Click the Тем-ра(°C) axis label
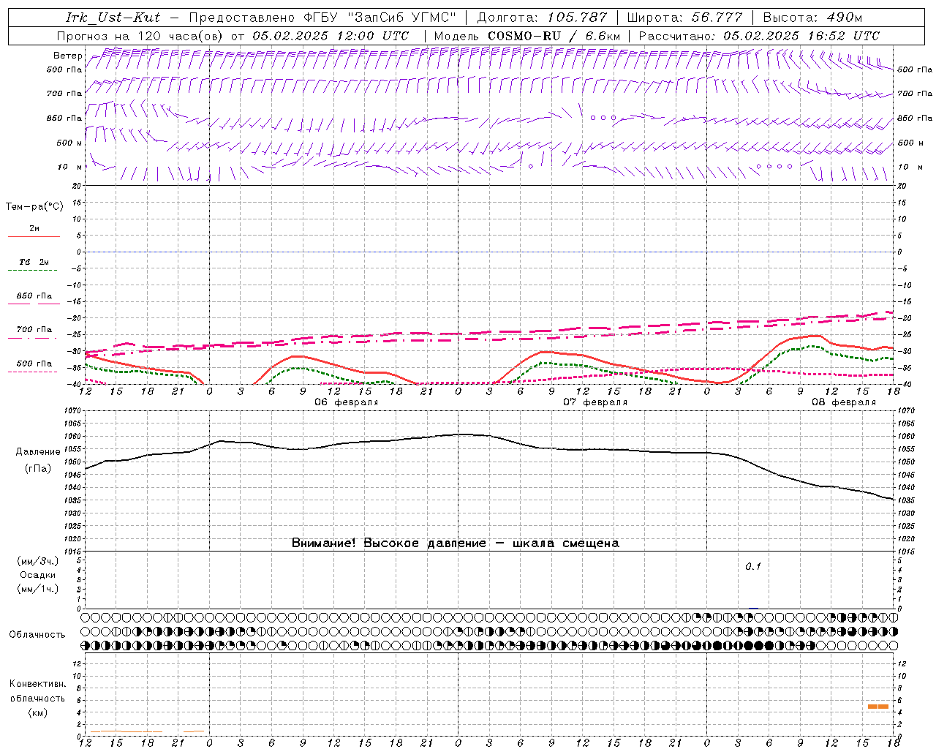Viewport: 936px width, 749px height. 34,207
